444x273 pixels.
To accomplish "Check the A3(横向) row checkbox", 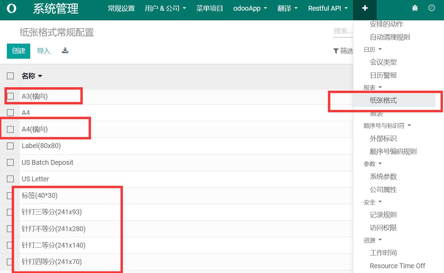I will coord(10,96).
